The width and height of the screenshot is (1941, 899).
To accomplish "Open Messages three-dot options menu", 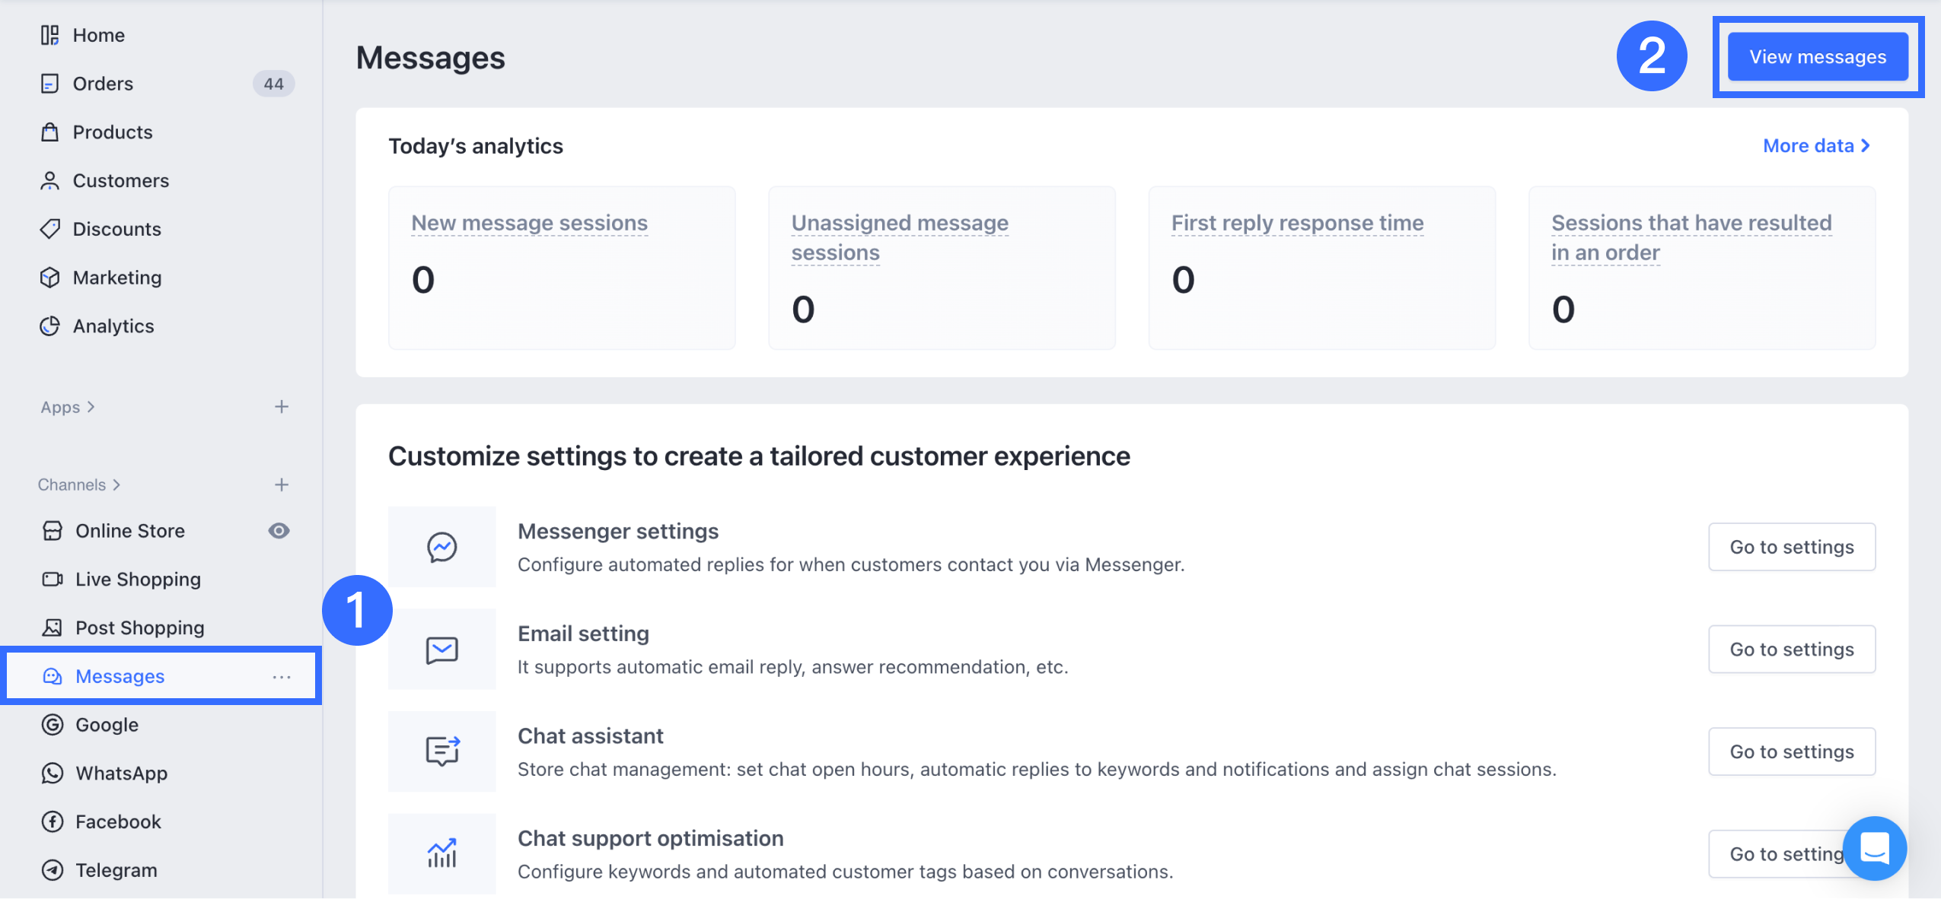I will pos(282,677).
